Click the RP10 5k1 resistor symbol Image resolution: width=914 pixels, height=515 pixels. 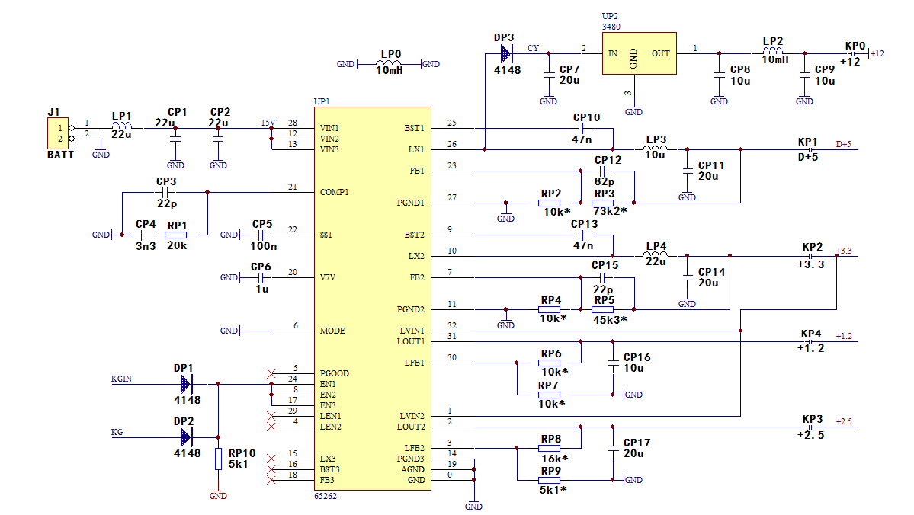coord(218,459)
